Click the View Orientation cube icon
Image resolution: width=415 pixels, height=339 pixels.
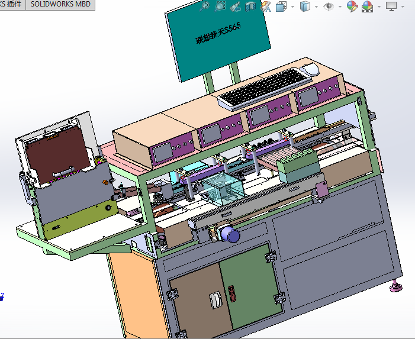pyautogui.click(x=281, y=7)
